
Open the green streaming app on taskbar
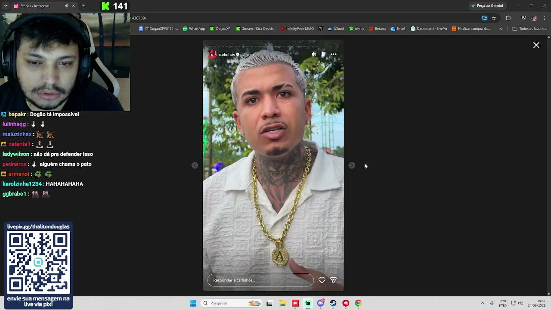tap(308, 303)
